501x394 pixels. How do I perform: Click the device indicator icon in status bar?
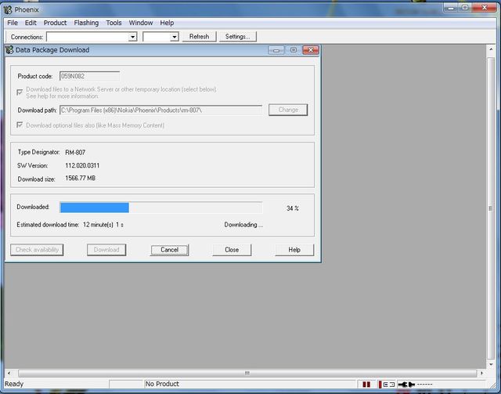(x=388, y=385)
